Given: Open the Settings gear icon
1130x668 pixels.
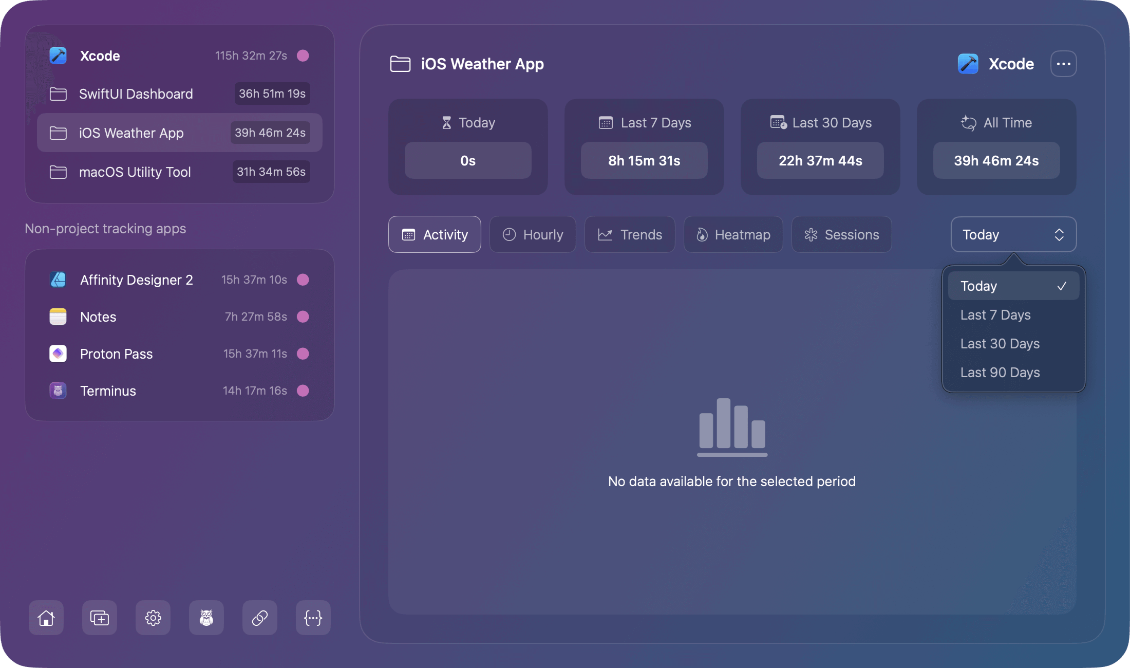Looking at the screenshot, I should pos(153,618).
